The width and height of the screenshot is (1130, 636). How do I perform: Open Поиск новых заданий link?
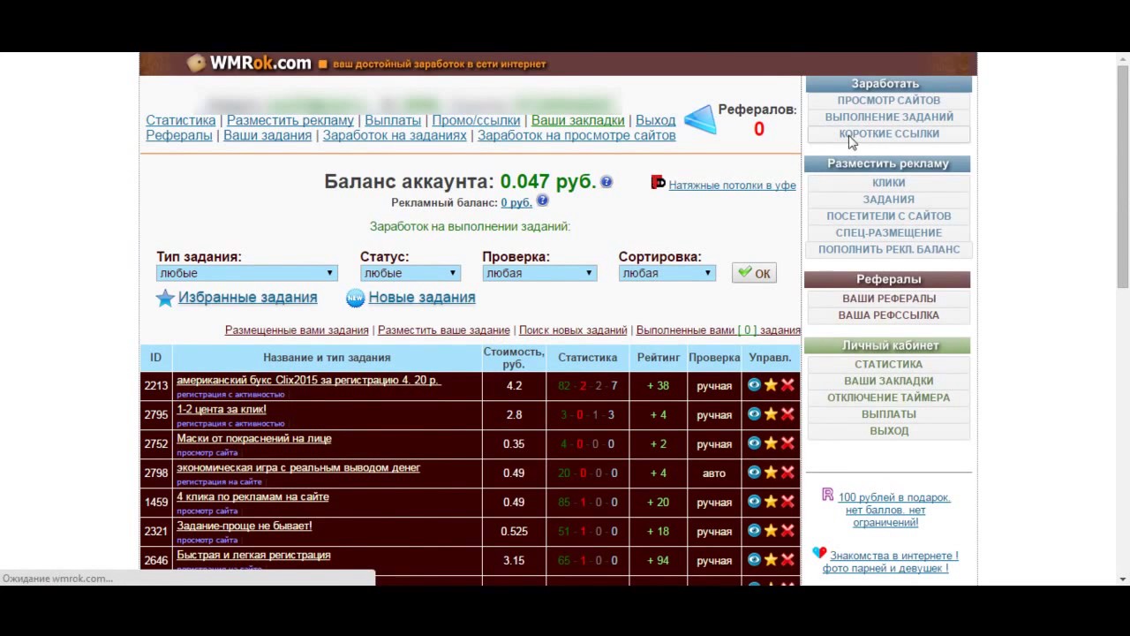click(x=573, y=330)
